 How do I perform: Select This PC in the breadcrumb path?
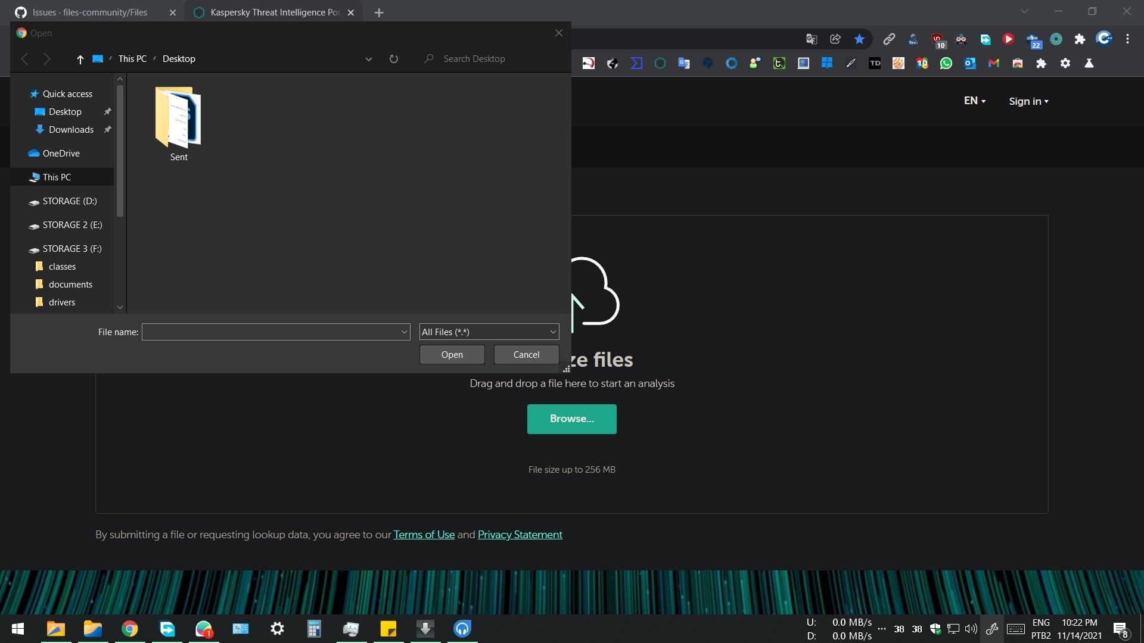132,59
